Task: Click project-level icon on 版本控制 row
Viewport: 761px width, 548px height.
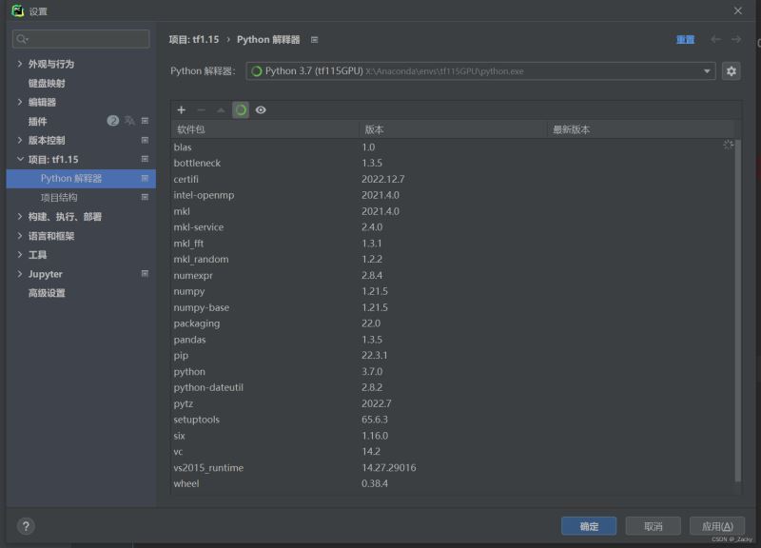Action: tap(145, 140)
